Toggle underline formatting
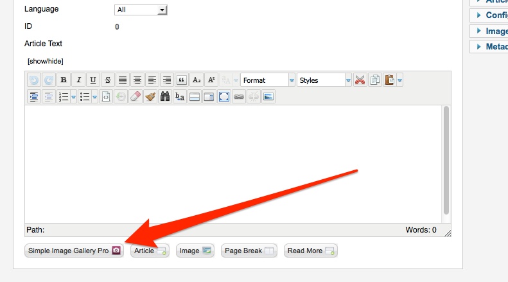The image size is (508, 282). coord(93,80)
